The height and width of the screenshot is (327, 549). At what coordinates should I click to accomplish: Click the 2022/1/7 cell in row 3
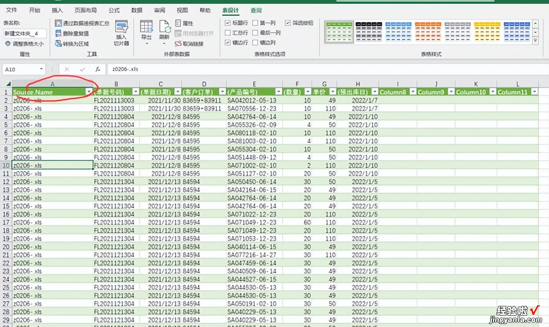[358, 108]
